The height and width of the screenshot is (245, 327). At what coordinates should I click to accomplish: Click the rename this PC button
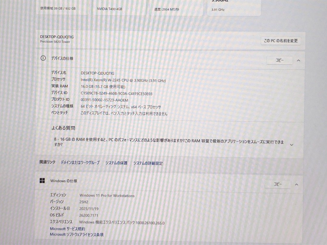click(x=280, y=41)
